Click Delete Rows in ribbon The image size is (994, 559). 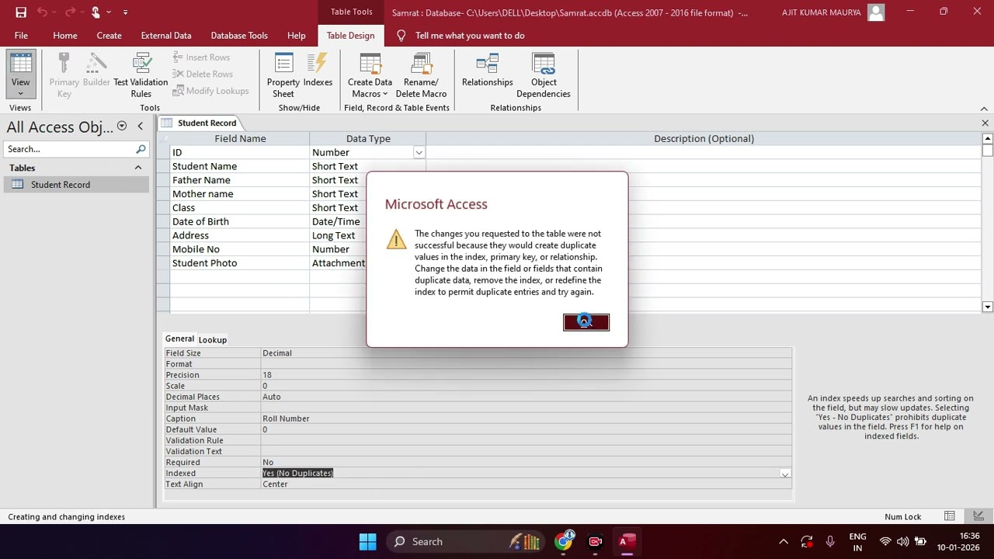pyautogui.click(x=203, y=74)
